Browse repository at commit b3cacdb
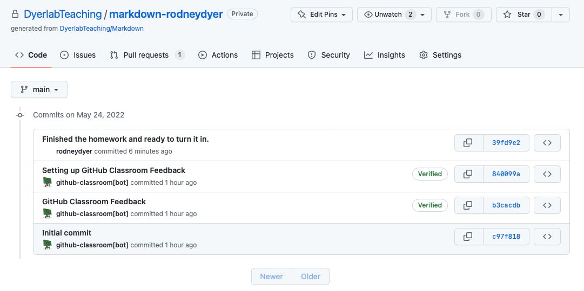This screenshot has width=584, height=291. click(547, 205)
